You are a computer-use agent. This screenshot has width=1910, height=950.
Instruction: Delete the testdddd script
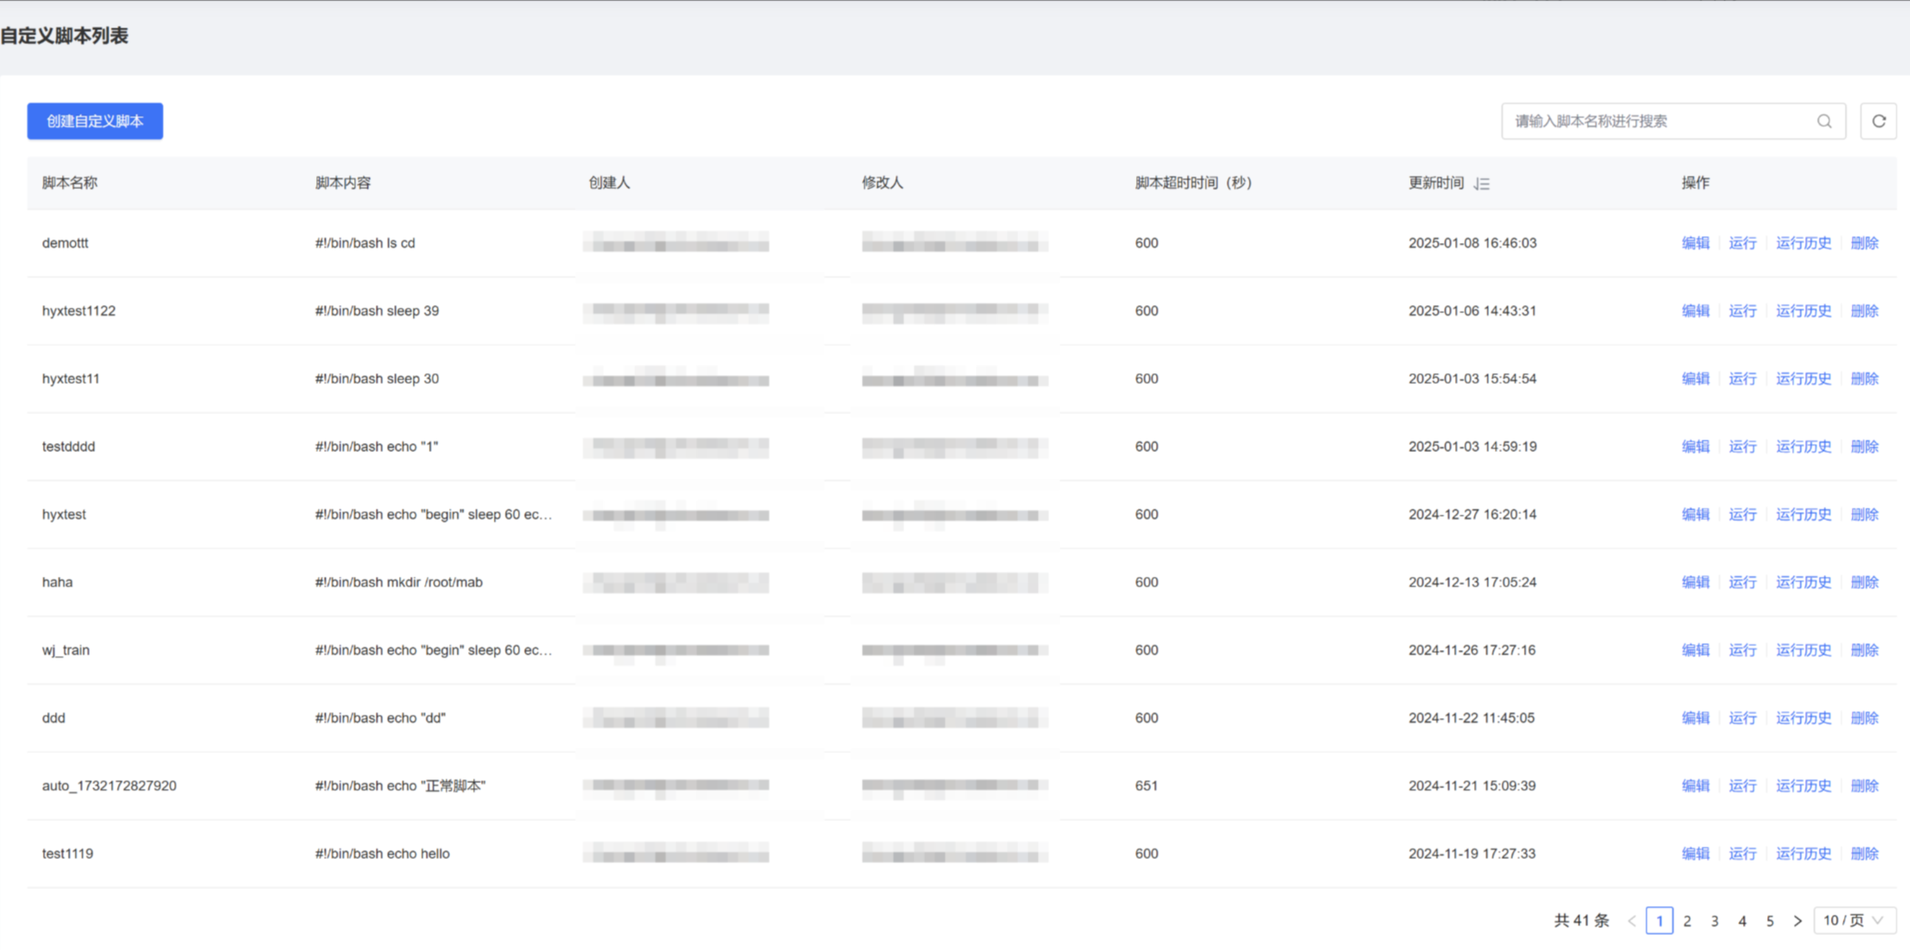(x=1864, y=446)
